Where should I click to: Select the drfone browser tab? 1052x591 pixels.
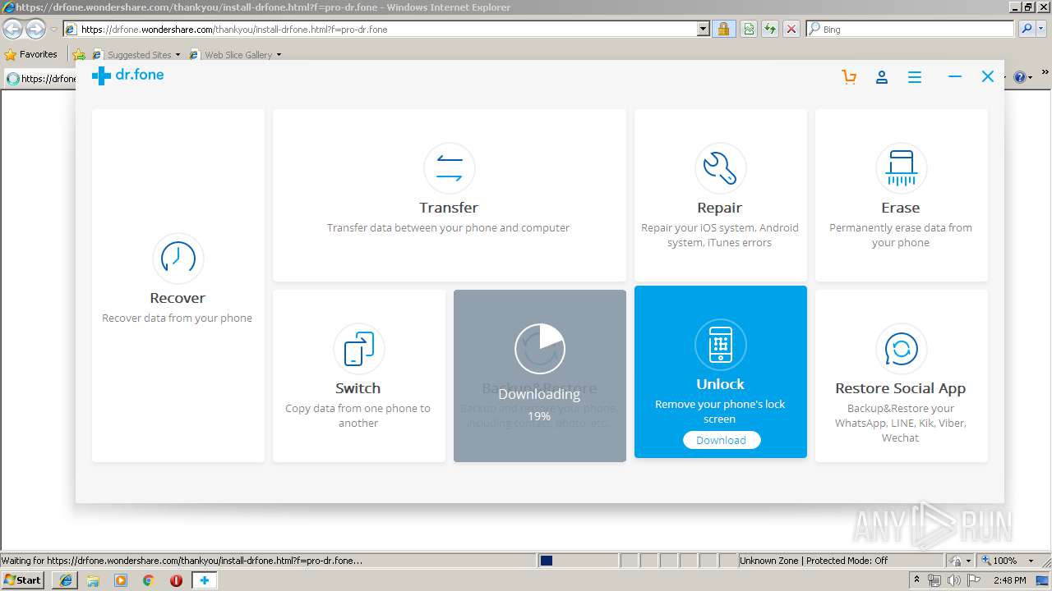tap(41, 79)
